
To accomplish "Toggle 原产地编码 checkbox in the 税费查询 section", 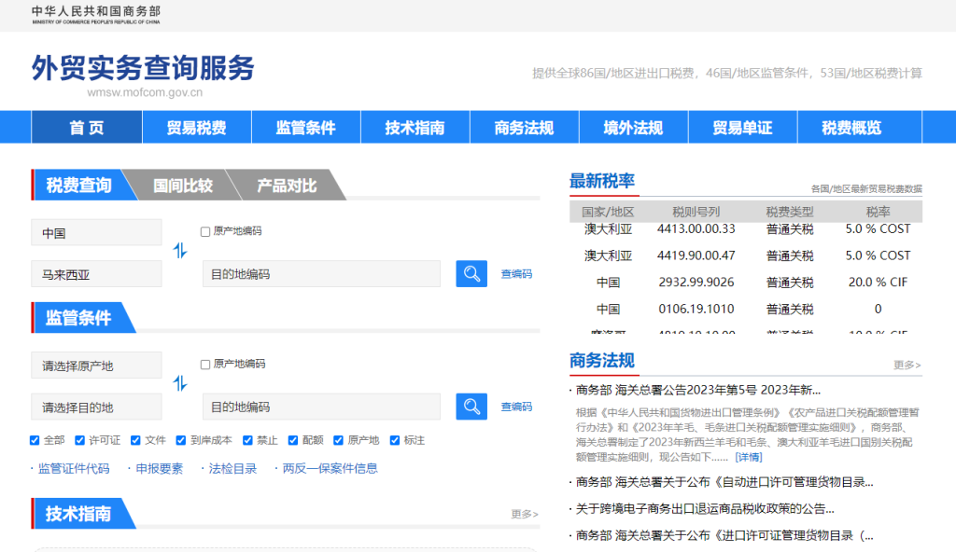I will (205, 231).
